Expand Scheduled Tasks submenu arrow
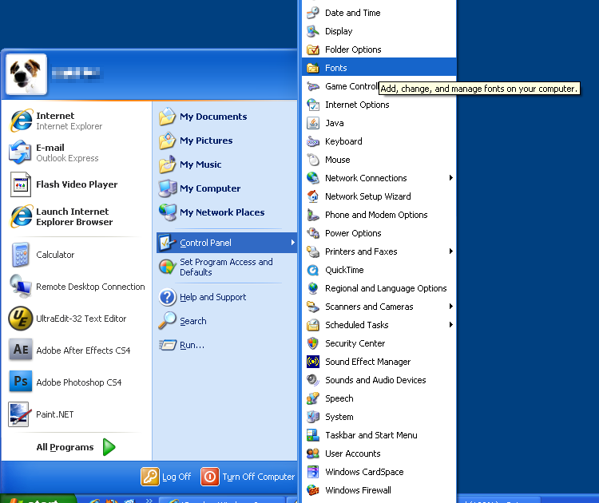The image size is (599, 503). pyautogui.click(x=450, y=325)
